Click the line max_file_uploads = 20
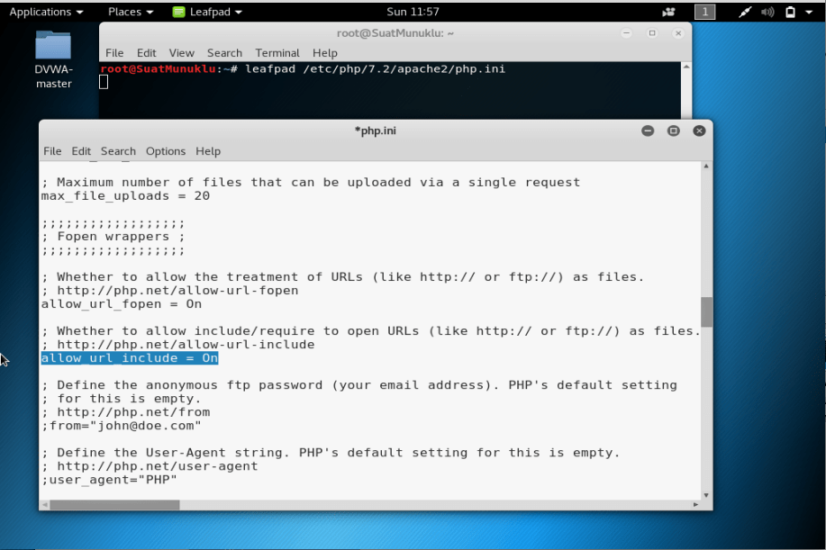This screenshot has width=826, height=550. pos(125,196)
